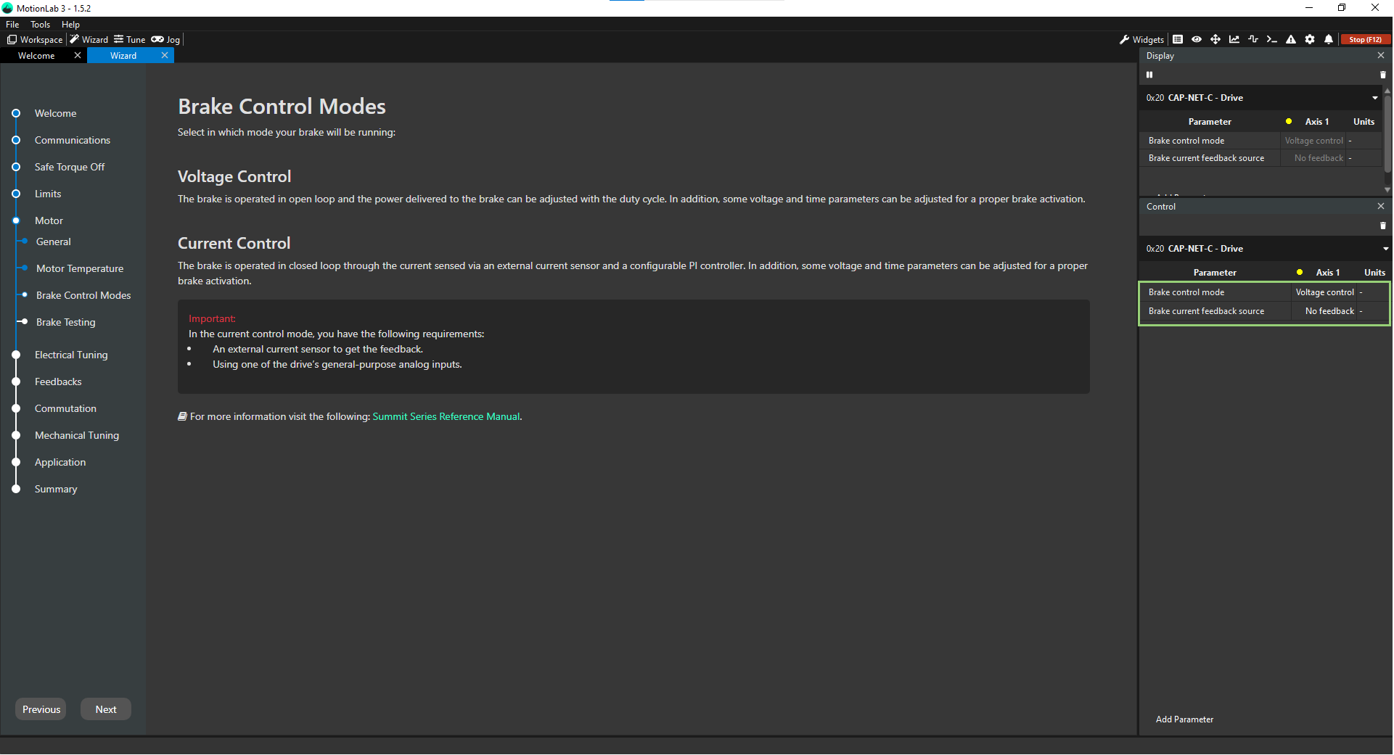
Task: Click the warning triangle errors icon
Action: [1291, 40]
